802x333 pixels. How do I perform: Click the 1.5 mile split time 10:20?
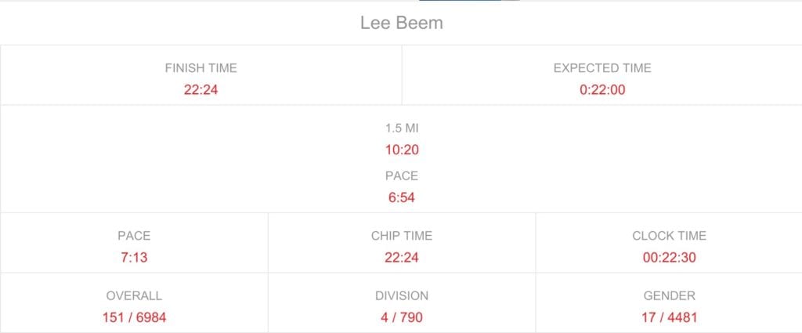pos(402,150)
